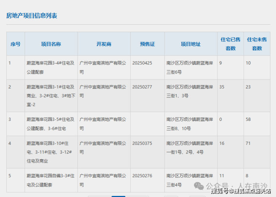Click the 预售证 column header

[x=147, y=44]
